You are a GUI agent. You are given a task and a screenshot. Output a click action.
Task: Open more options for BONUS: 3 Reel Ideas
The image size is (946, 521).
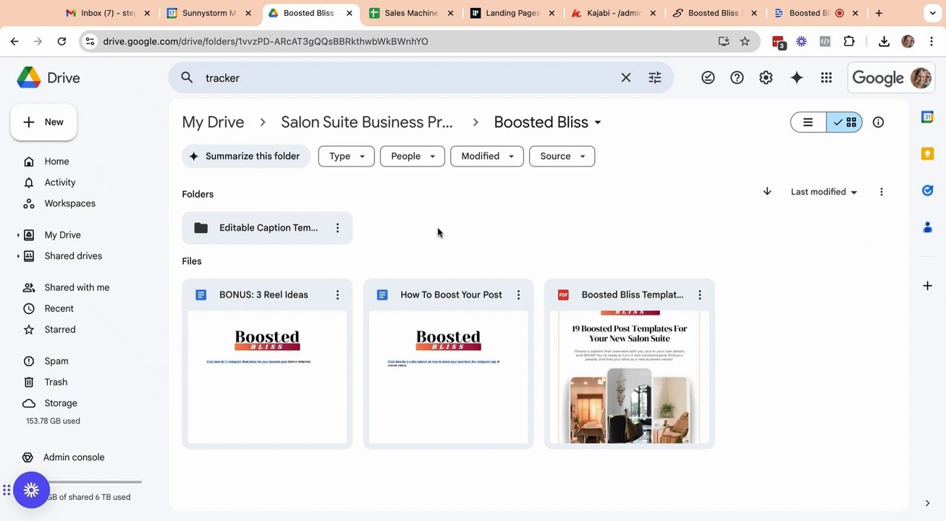pyautogui.click(x=337, y=295)
